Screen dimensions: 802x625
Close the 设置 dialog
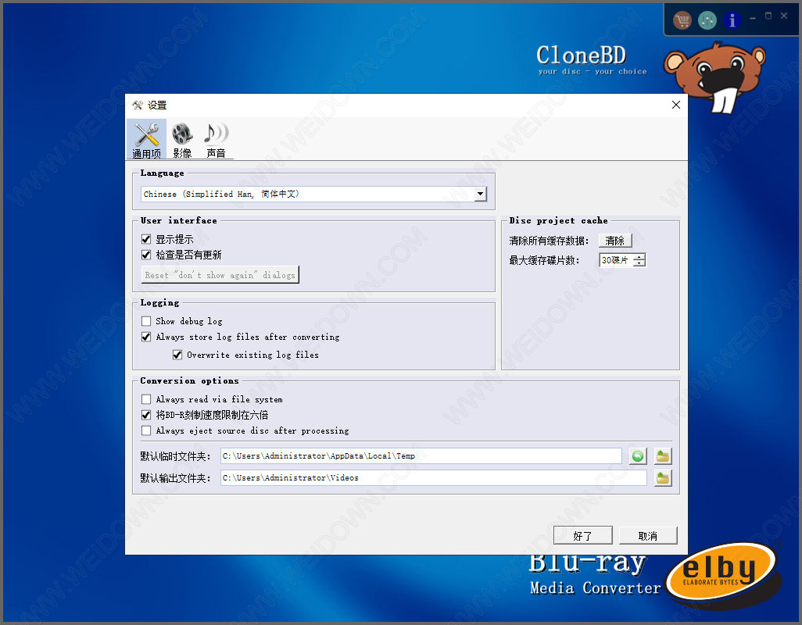pos(675,105)
